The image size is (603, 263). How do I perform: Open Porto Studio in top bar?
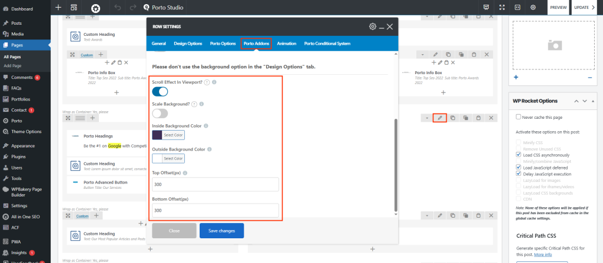point(164,7)
